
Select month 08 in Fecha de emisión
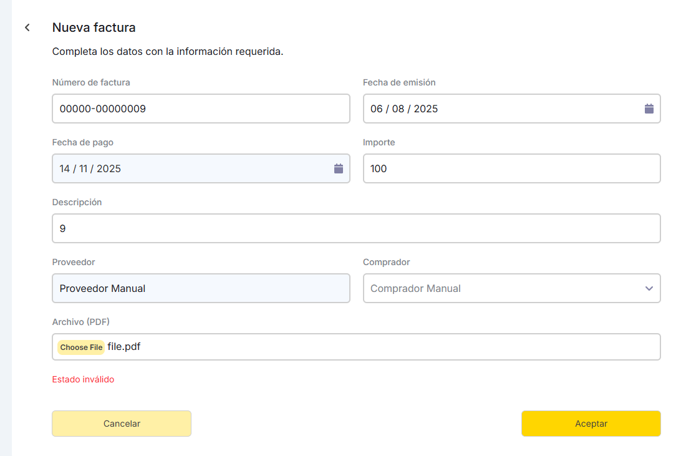pyautogui.click(x=398, y=109)
